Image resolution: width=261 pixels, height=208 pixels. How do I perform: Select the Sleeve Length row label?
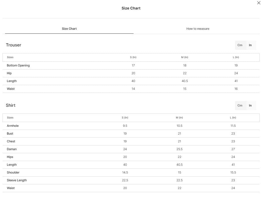pos(17,180)
